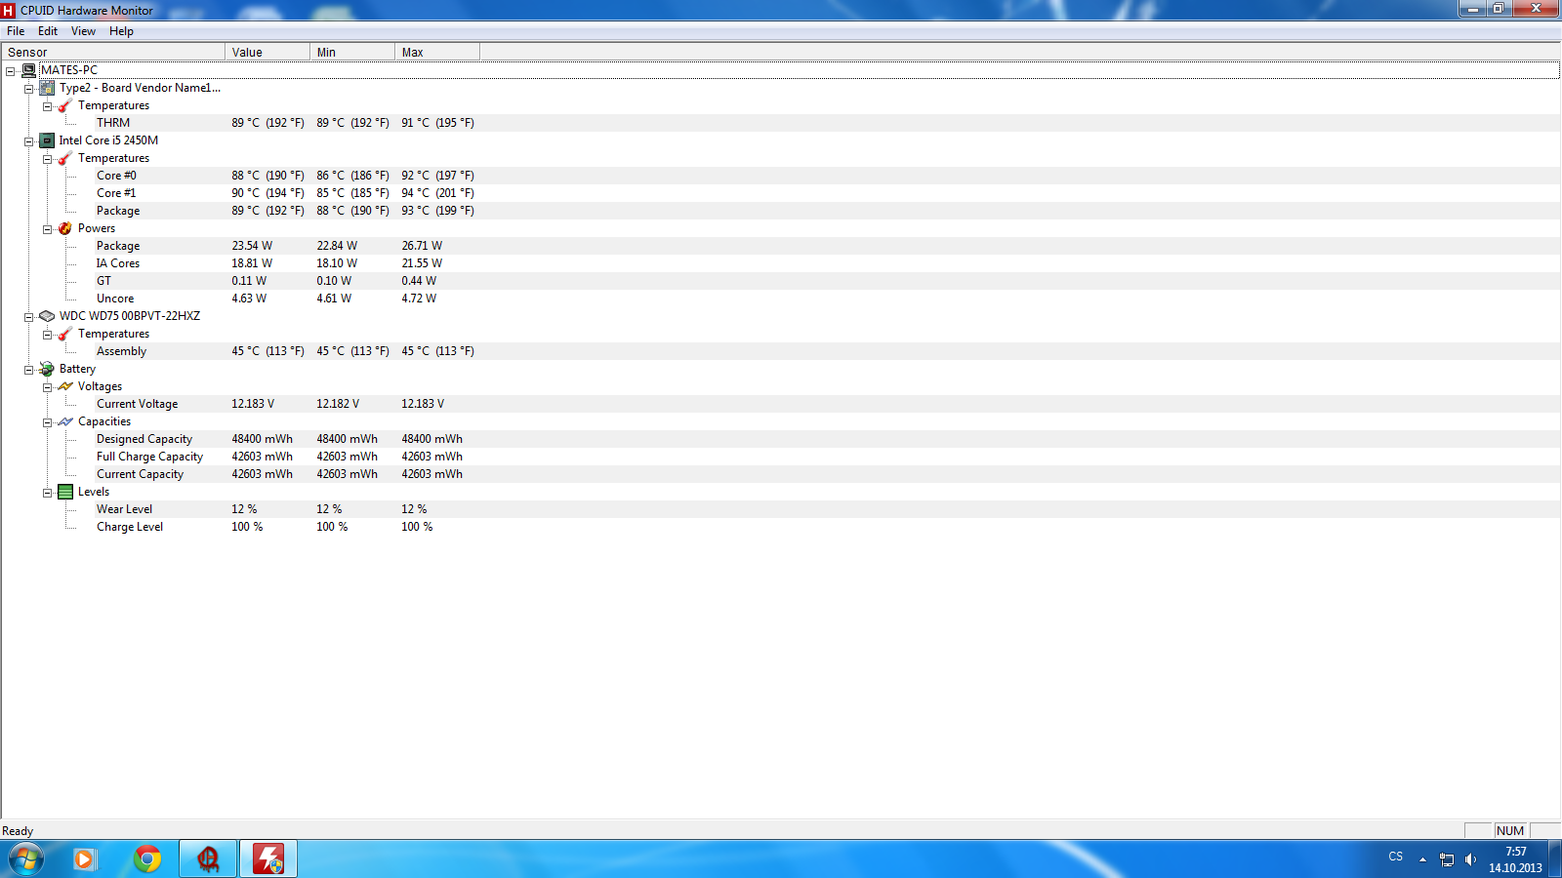Click the Capacities graph icon
The image size is (1562, 878).
65,421
